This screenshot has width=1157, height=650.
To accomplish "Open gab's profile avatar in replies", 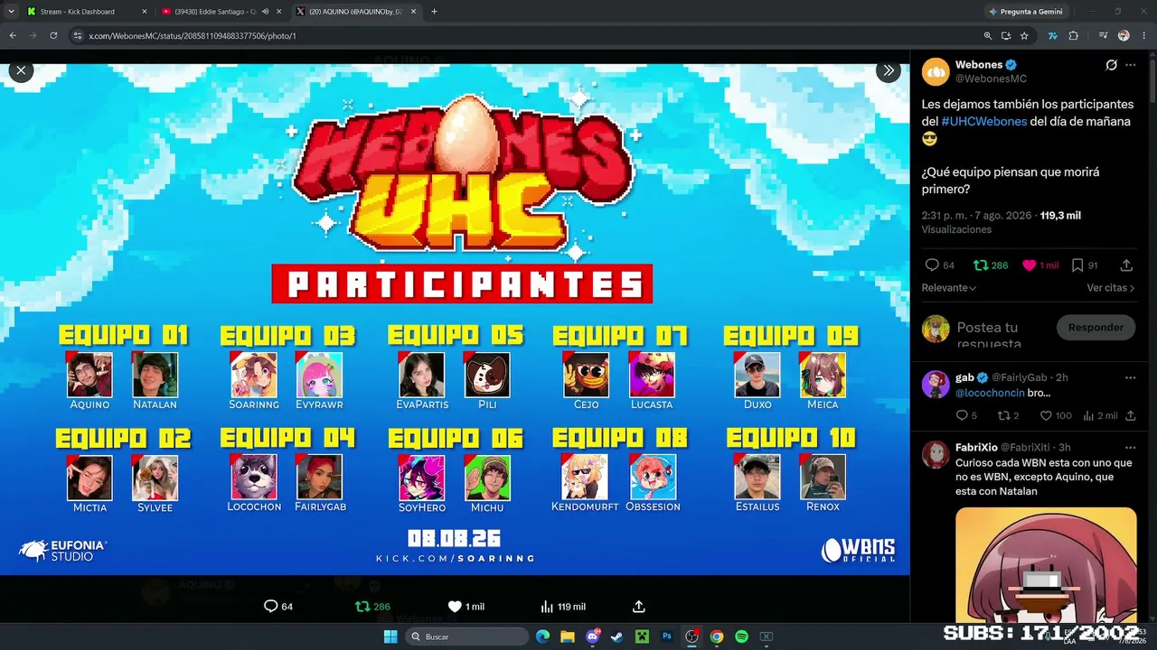I will click(936, 384).
